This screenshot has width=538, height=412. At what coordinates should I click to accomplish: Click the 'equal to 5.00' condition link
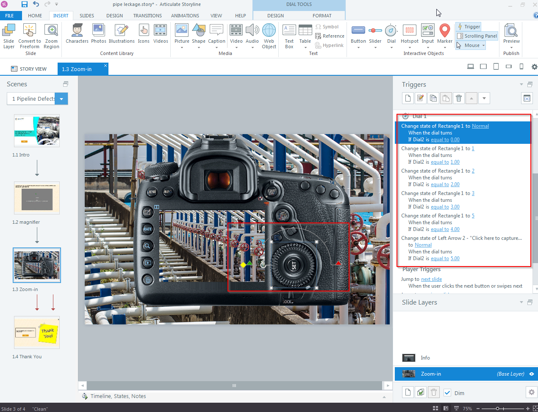[445, 258]
